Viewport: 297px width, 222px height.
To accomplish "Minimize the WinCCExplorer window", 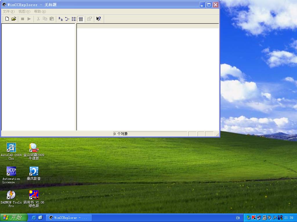I will [202, 5].
